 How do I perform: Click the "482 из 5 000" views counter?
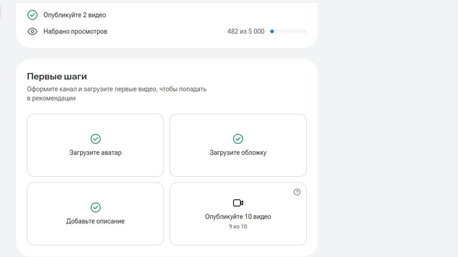[x=245, y=32]
